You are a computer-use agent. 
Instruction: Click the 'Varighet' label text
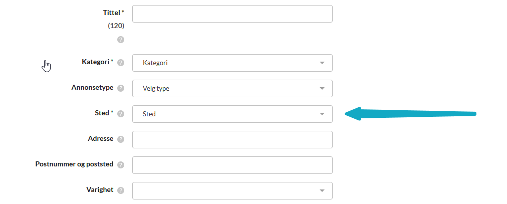pos(100,190)
